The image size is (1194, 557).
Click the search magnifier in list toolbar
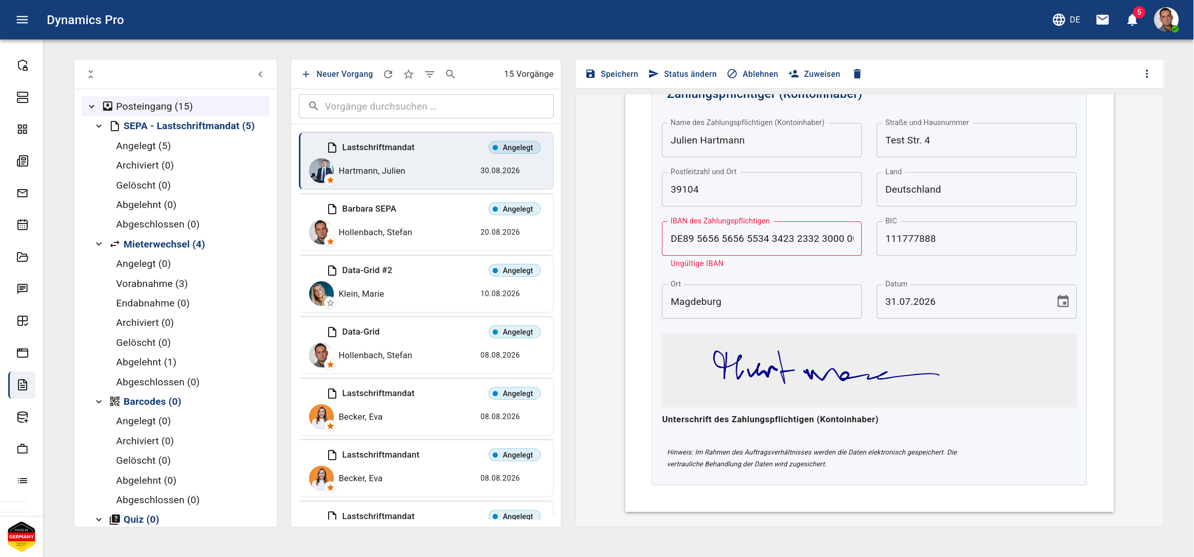(450, 74)
